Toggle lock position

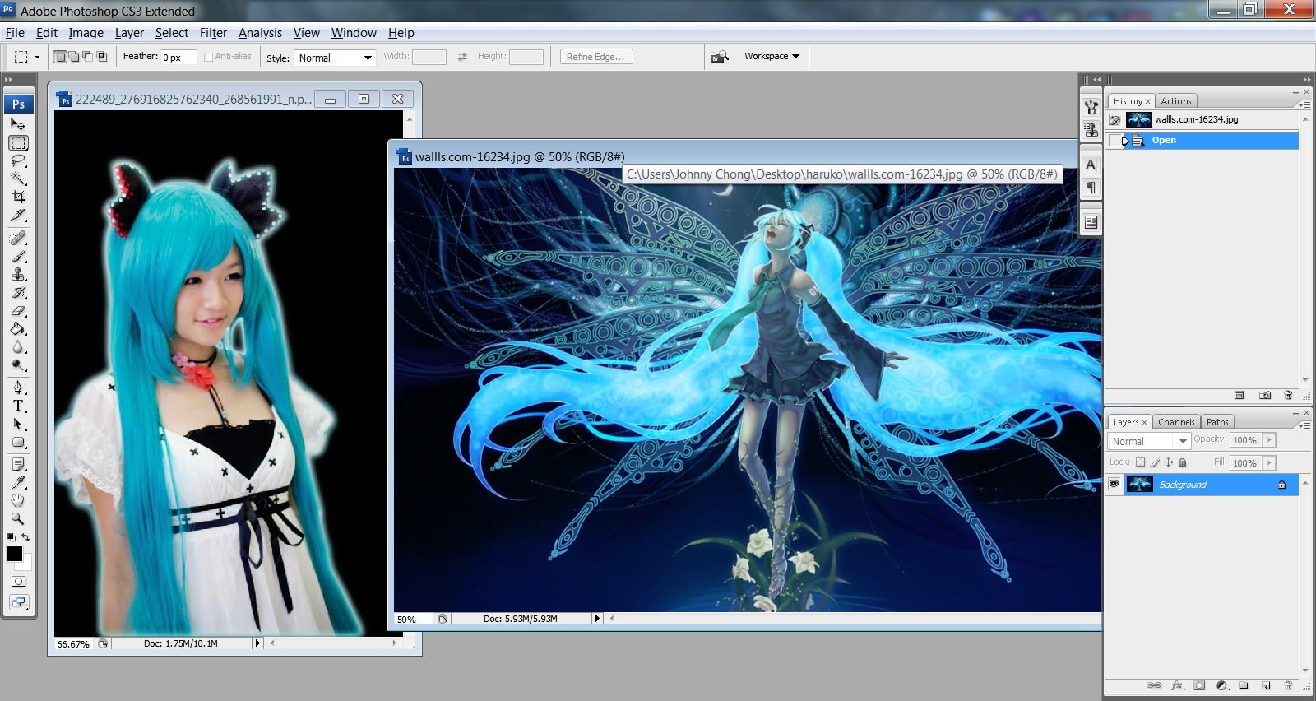tap(1168, 462)
